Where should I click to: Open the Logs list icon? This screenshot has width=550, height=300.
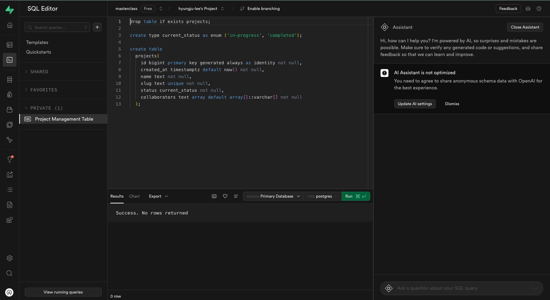pyautogui.click(x=10, y=190)
